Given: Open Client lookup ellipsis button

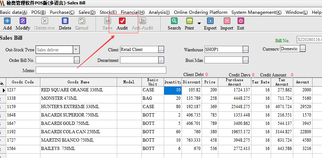Looking at the screenshot, I should (161, 50).
